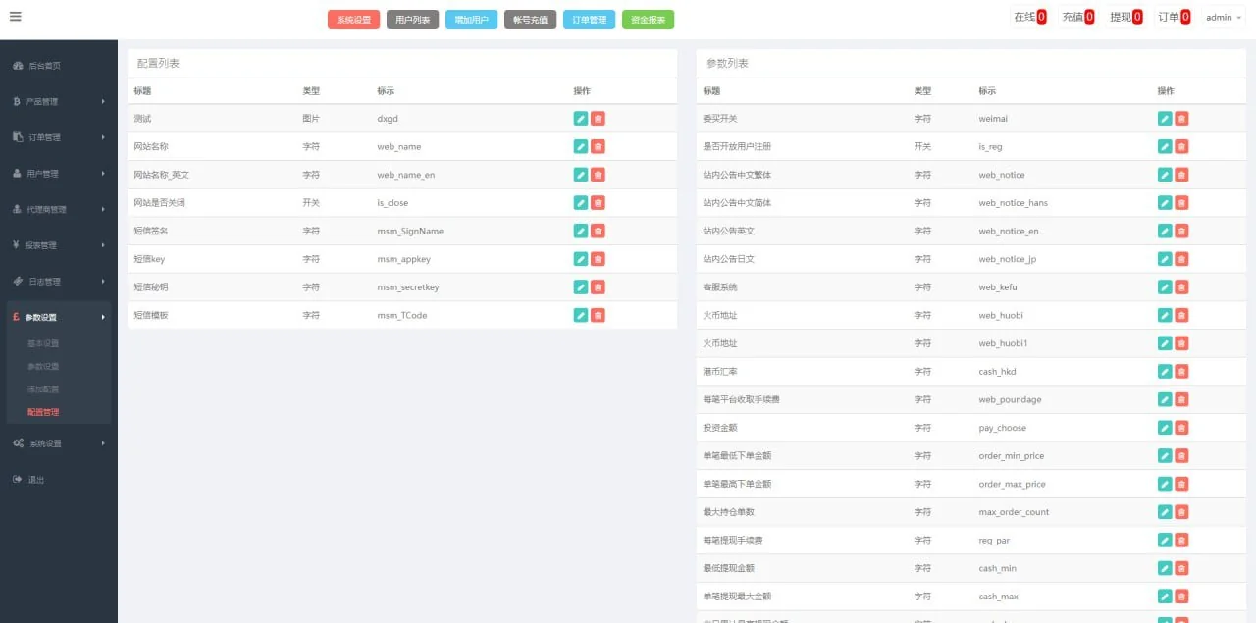The image size is (1256, 623).
Task: Select 添加配置 in sidebar submenu
Action: [x=43, y=389]
